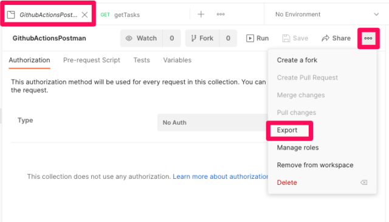389x222 pixels.
Task: Switch to the Tests tab
Action: pos(142,60)
